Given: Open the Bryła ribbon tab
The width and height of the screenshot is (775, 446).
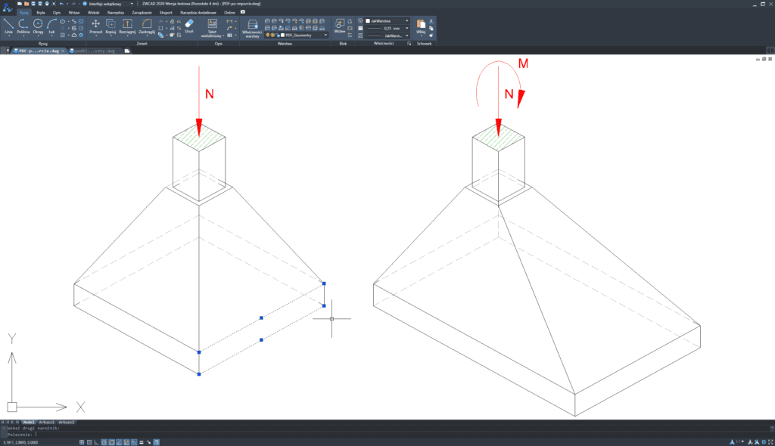Looking at the screenshot, I should tap(41, 13).
